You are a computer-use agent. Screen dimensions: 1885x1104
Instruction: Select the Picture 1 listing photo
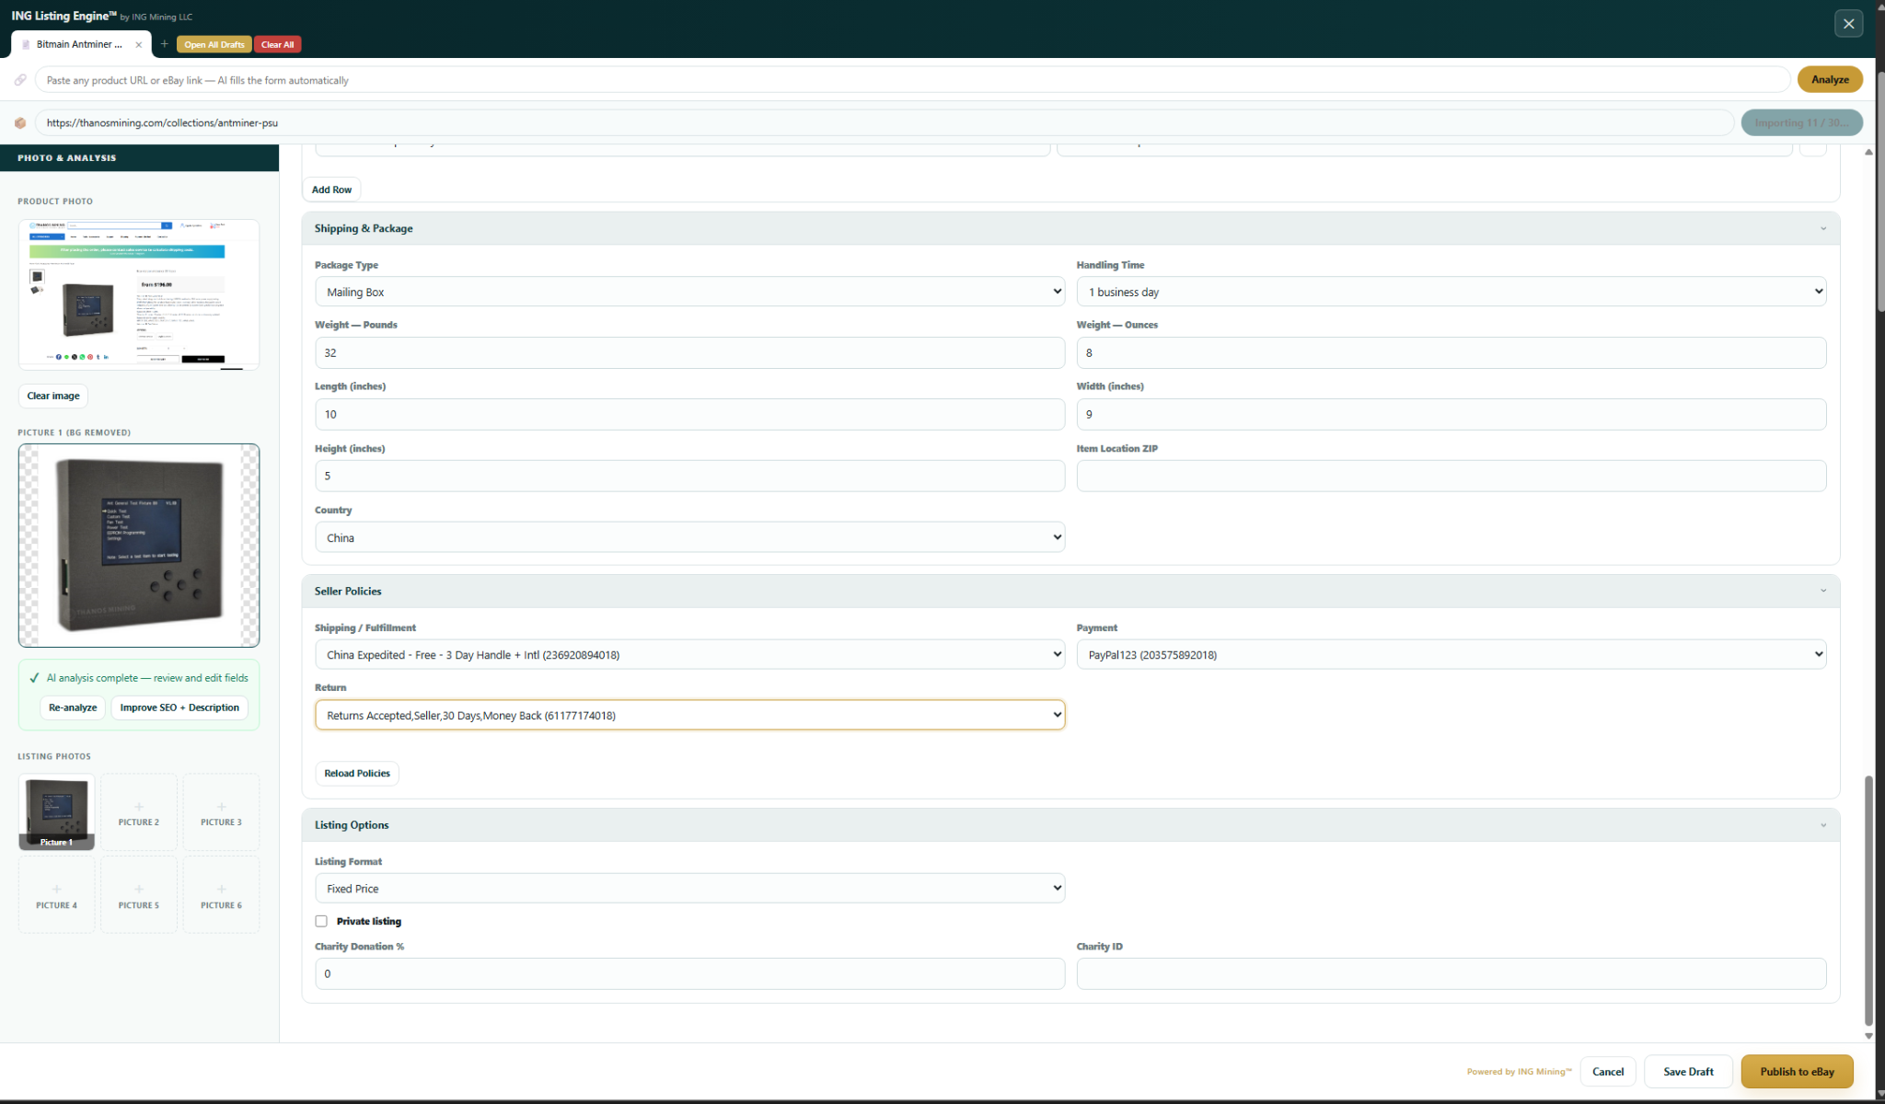point(57,811)
